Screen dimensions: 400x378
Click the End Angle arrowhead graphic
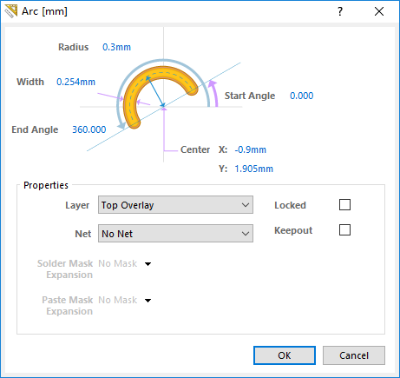121,125
